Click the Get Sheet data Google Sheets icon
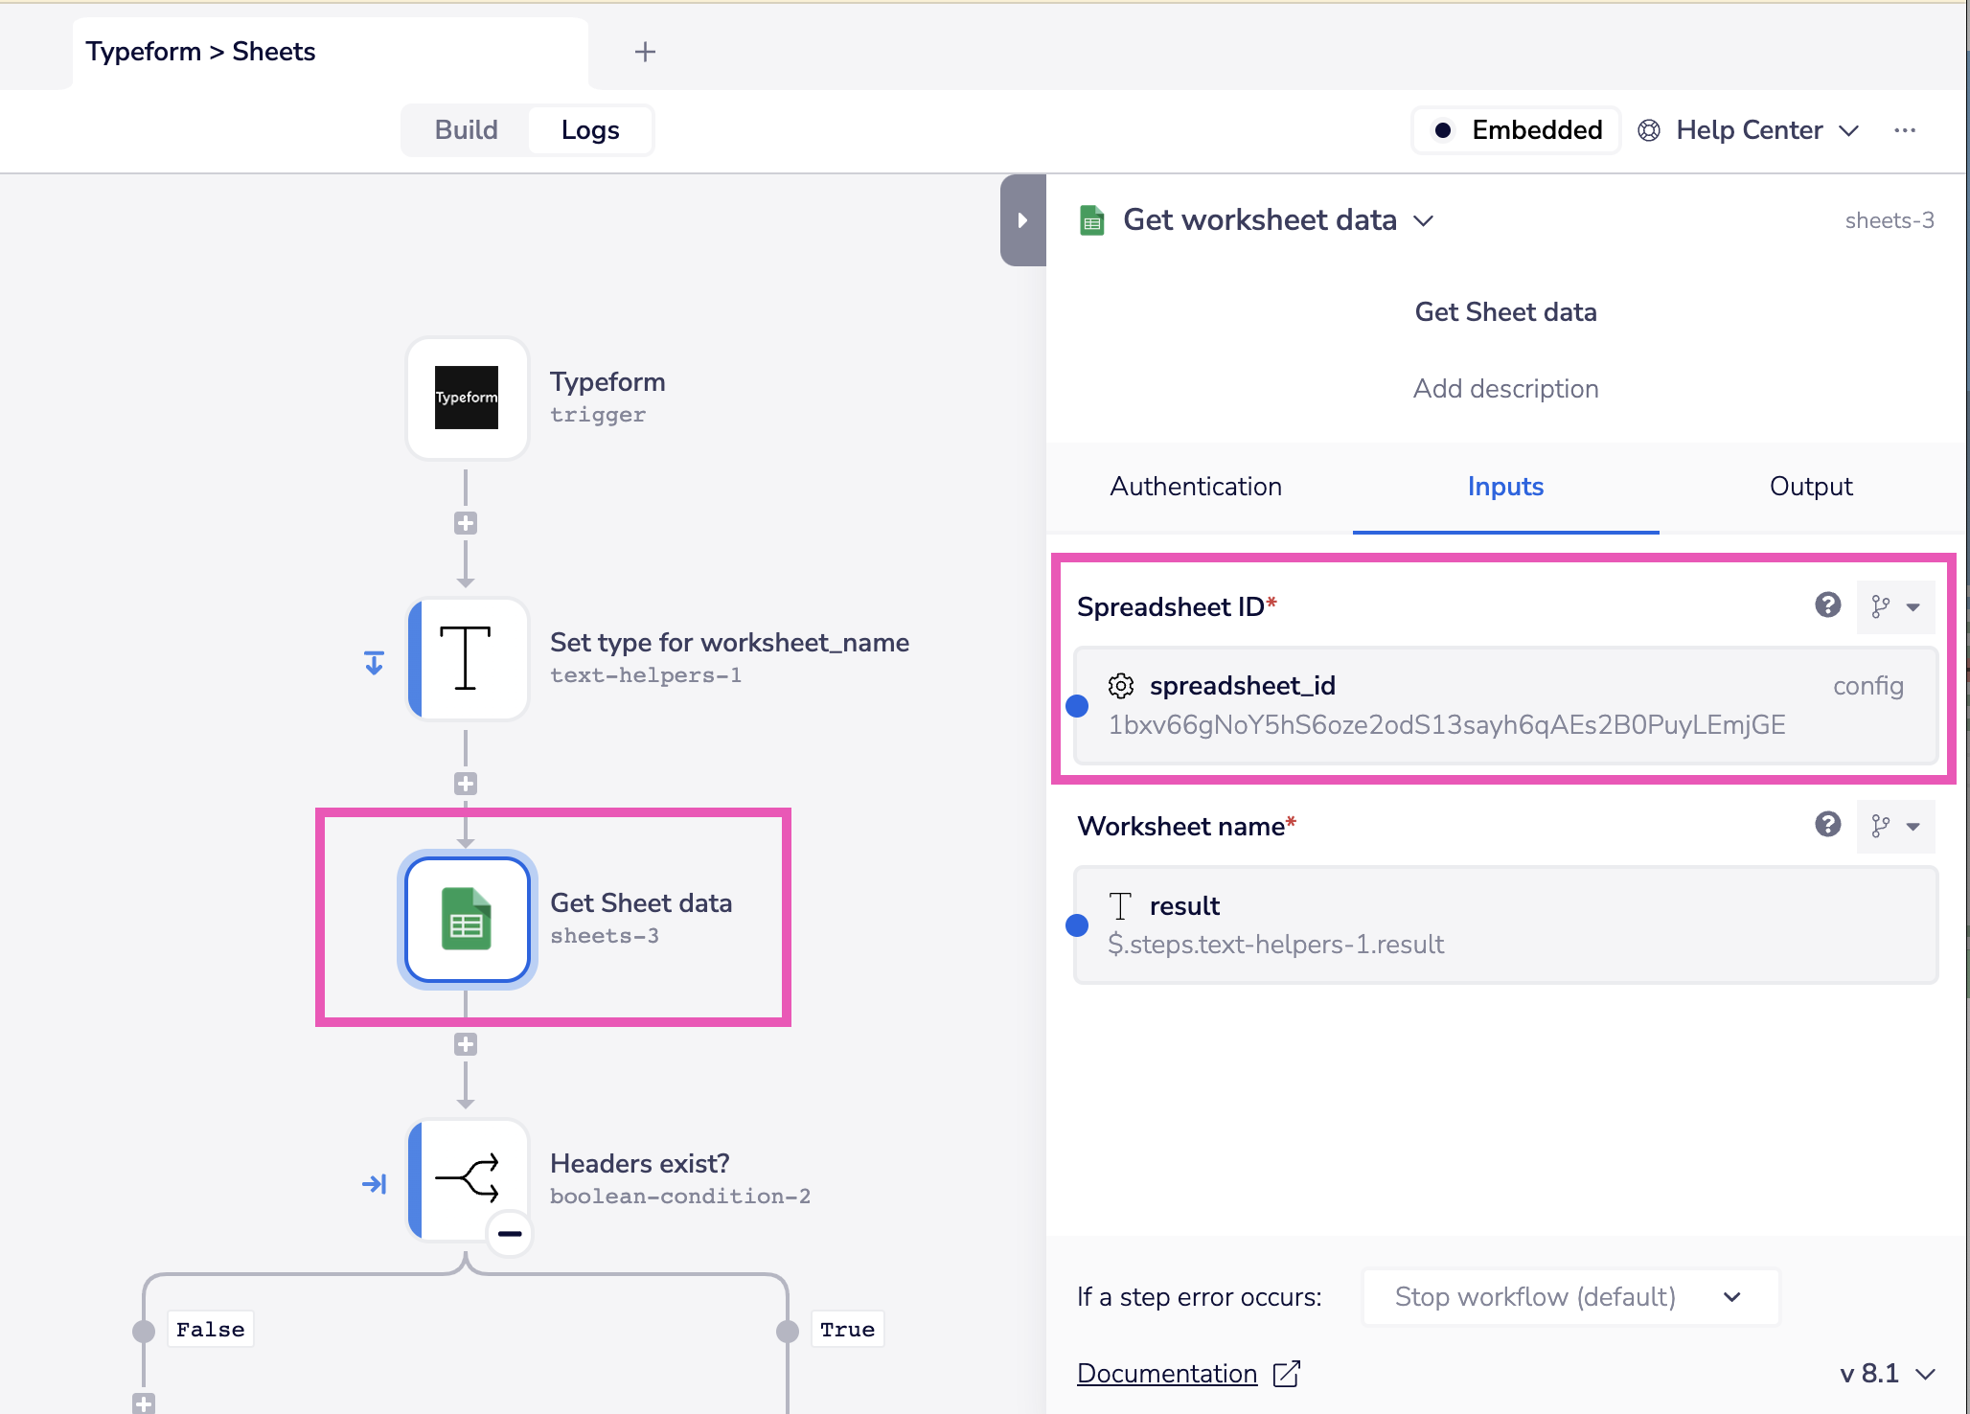 pos(467,919)
